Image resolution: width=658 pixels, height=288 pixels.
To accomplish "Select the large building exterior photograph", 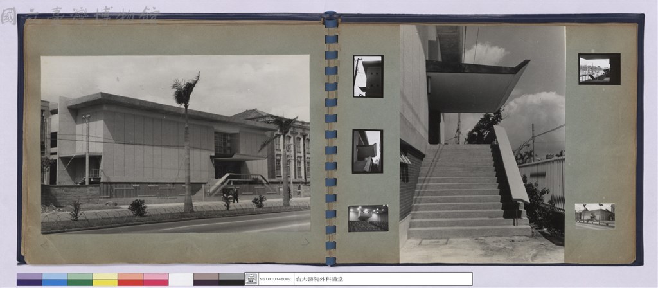I will [175, 144].
